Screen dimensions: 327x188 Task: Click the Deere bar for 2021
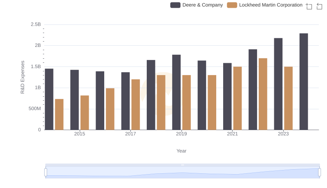coord(227,97)
